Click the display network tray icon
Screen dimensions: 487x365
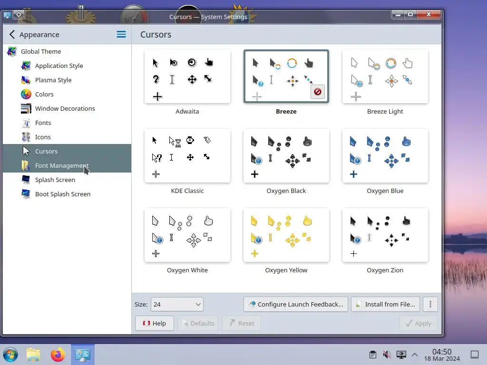point(401,355)
